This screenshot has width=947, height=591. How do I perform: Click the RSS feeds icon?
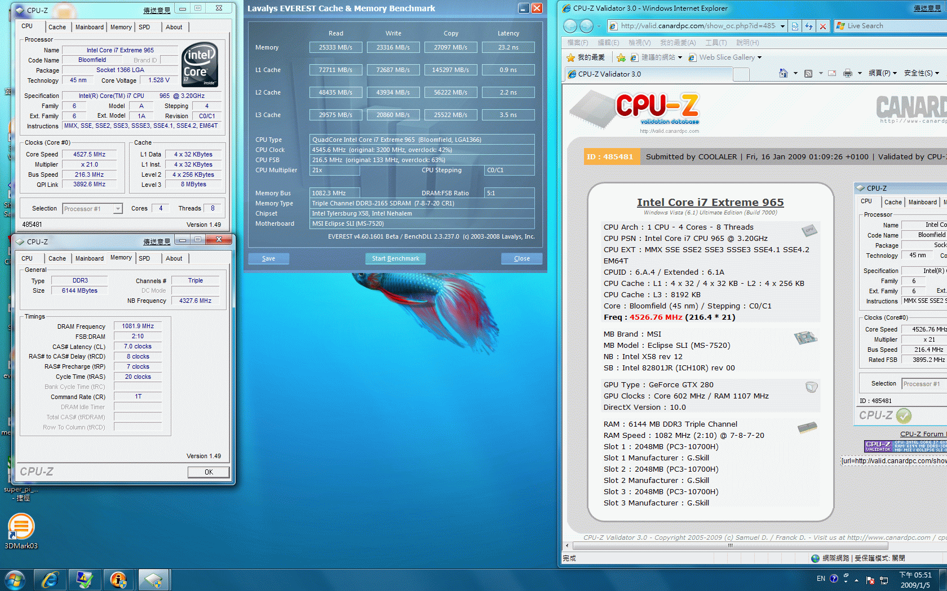[808, 73]
